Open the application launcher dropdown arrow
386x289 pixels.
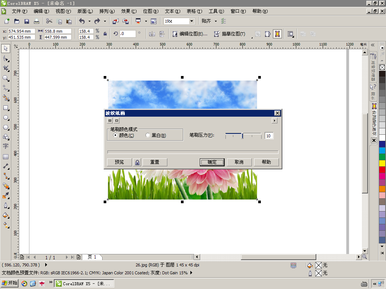click(146, 21)
